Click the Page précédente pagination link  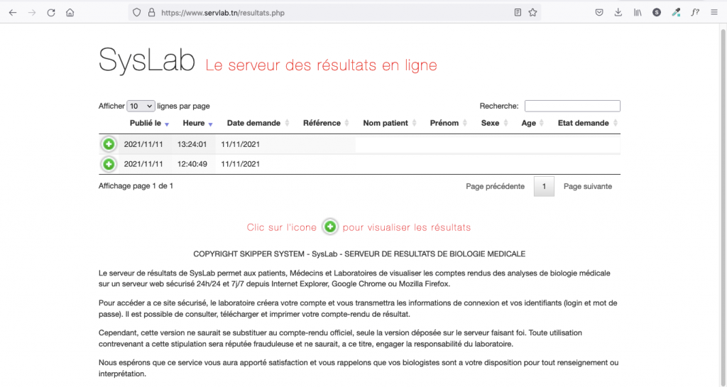pos(495,186)
